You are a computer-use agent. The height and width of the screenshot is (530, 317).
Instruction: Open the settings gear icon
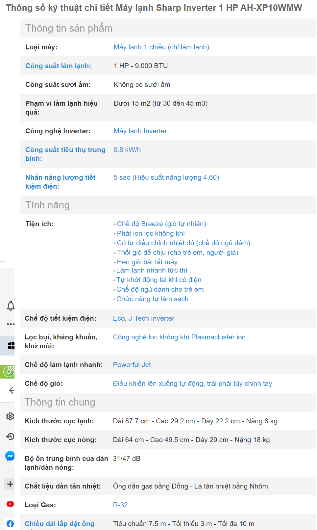pos(10,416)
